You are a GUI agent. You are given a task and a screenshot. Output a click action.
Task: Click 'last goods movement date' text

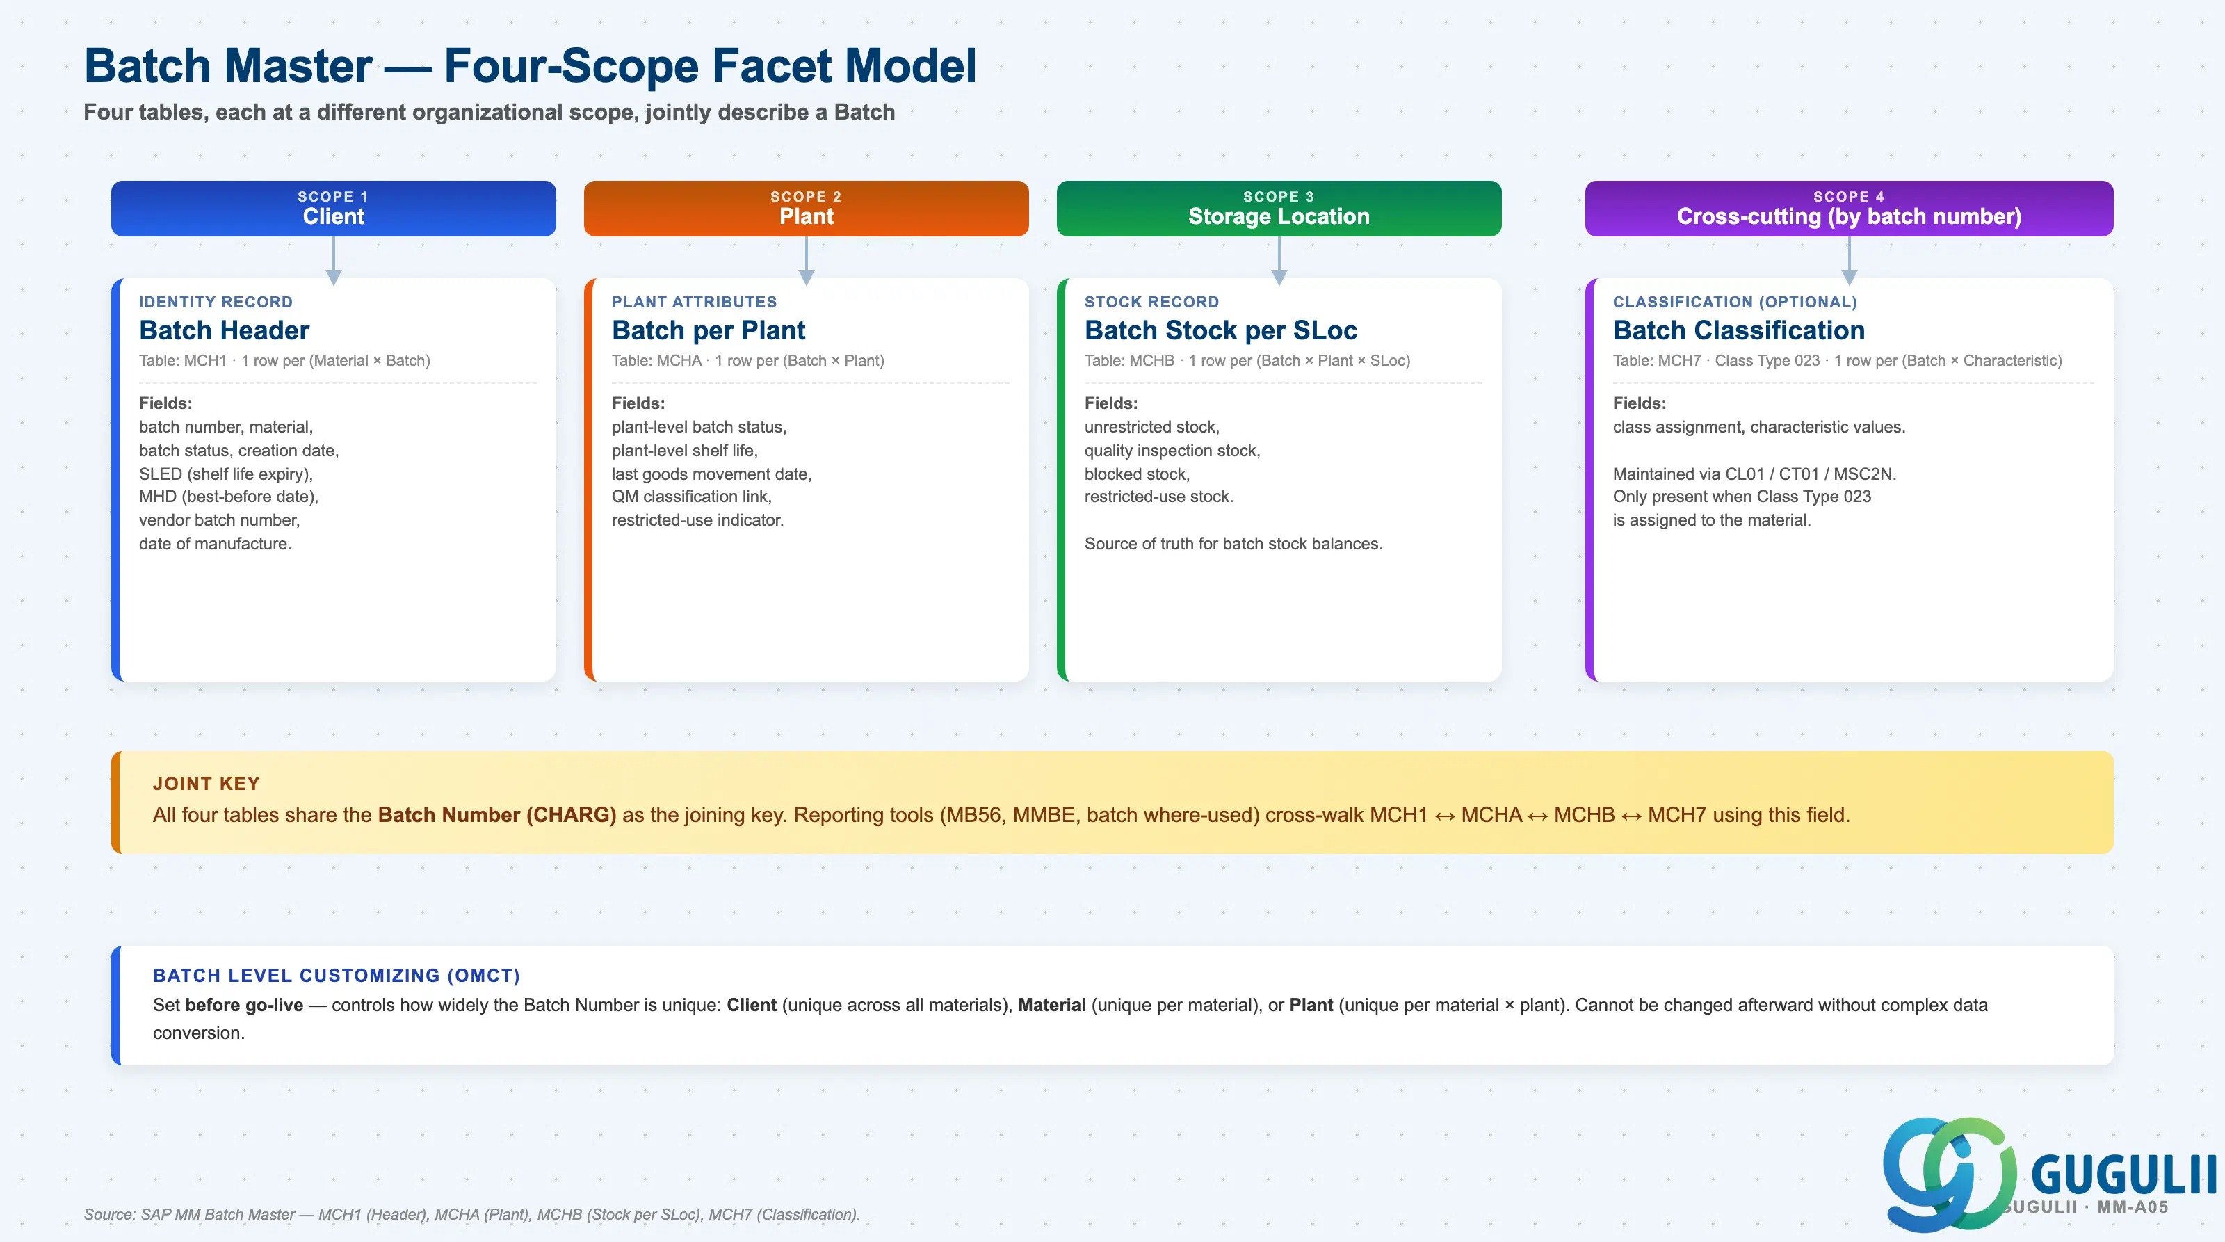[711, 474]
